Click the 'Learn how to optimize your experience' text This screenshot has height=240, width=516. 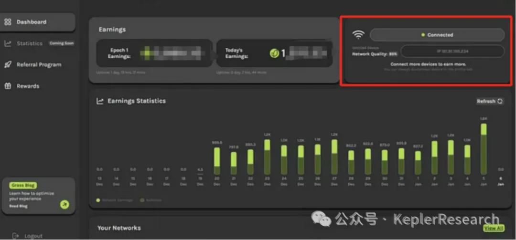pyautogui.click(x=32, y=196)
